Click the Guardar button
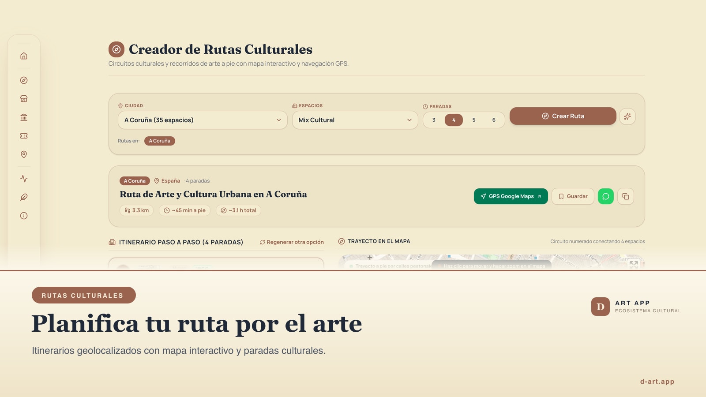Viewport: 706px width, 397px height. coord(573,196)
